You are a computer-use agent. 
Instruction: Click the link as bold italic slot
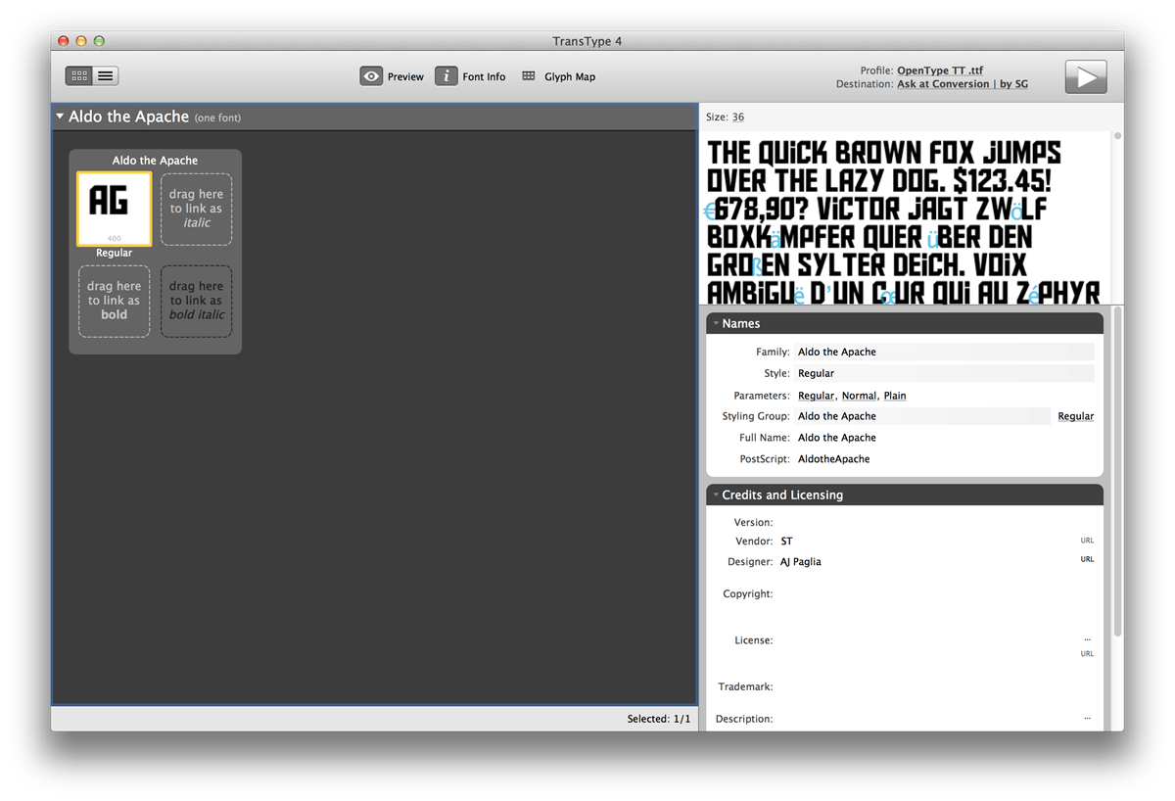(197, 301)
